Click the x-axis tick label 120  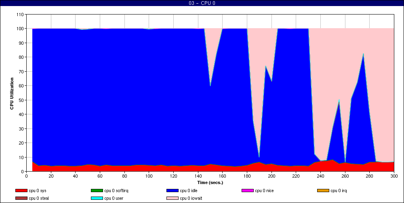click(x=173, y=176)
